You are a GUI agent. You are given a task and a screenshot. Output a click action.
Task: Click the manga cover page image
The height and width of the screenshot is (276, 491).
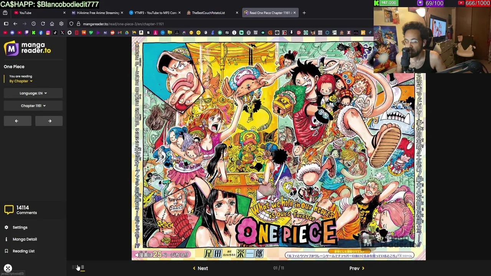278,148
